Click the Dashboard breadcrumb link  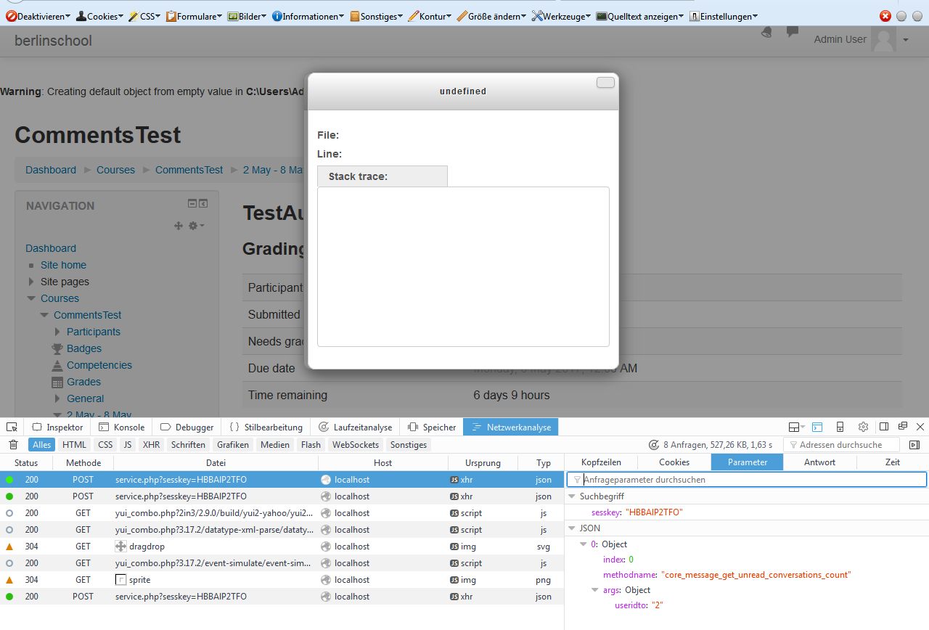pos(51,170)
